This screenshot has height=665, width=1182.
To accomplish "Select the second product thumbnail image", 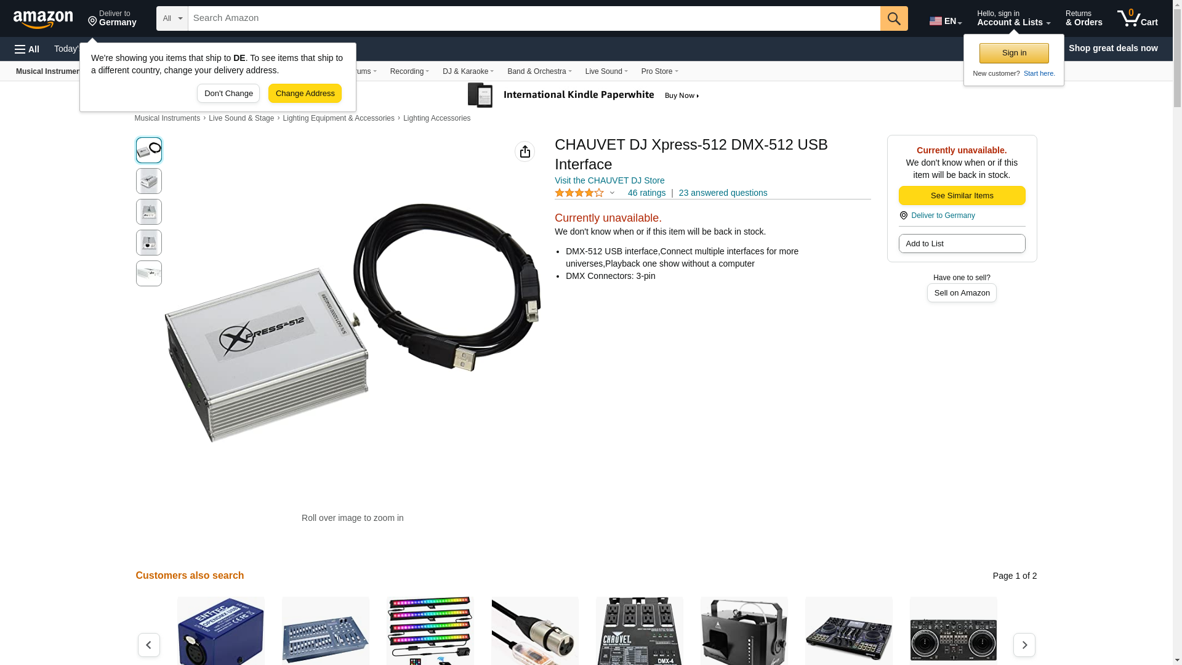I will tap(149, 181).
